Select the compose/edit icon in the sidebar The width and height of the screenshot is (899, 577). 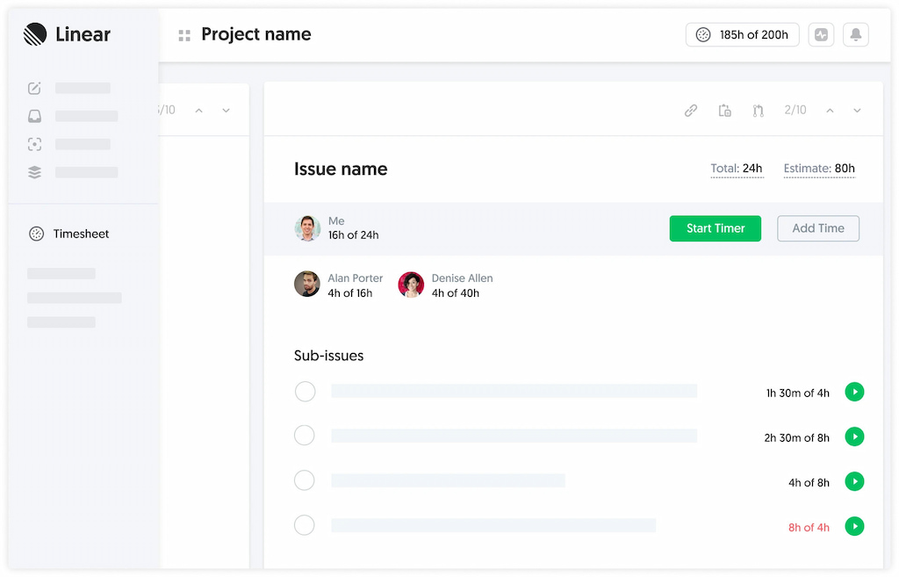pyautogui.click(x=33, y=88)
